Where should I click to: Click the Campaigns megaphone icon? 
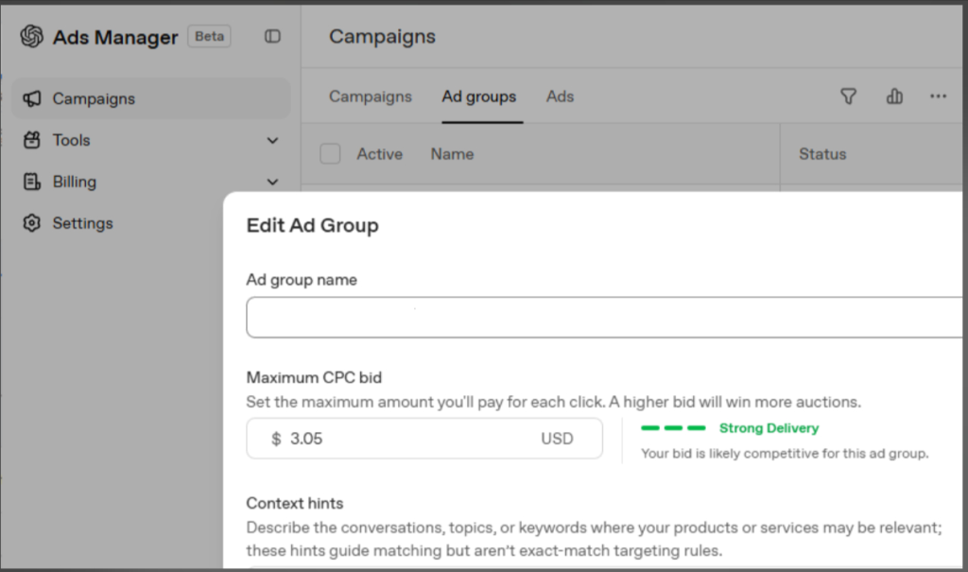tap(32, 98)
